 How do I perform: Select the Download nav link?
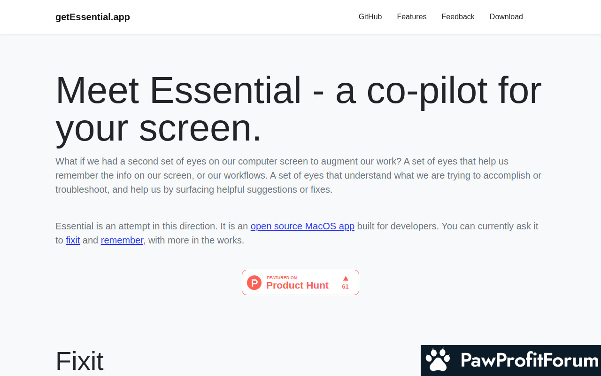[x=506, y=17]
